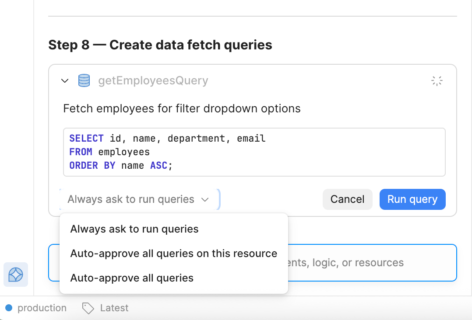The image size is (472, 320).
Task: Focus the prompt input field below the query card
Action: pyautogui.click(x=372, y=263)
